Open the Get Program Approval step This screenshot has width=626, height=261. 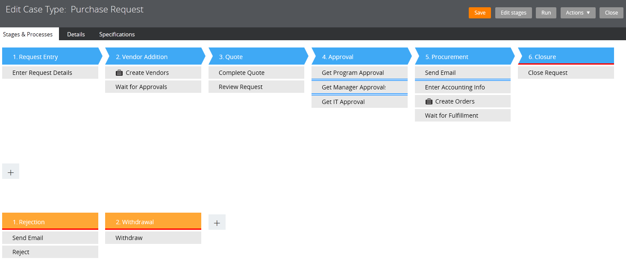coord(359,73)
